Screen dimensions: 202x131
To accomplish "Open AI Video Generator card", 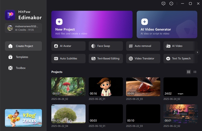I will tap(167, 24).
